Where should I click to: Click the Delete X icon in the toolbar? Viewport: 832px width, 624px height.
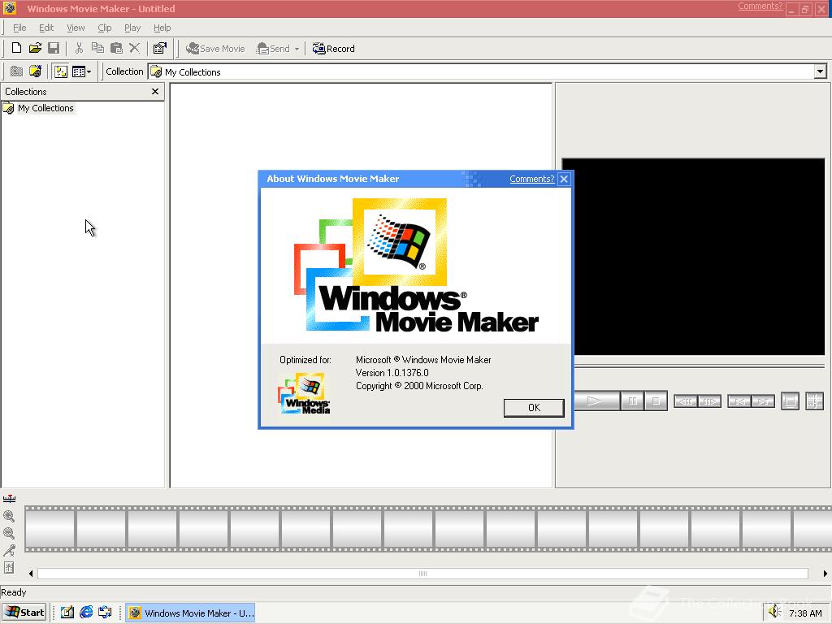coord(134,48)
